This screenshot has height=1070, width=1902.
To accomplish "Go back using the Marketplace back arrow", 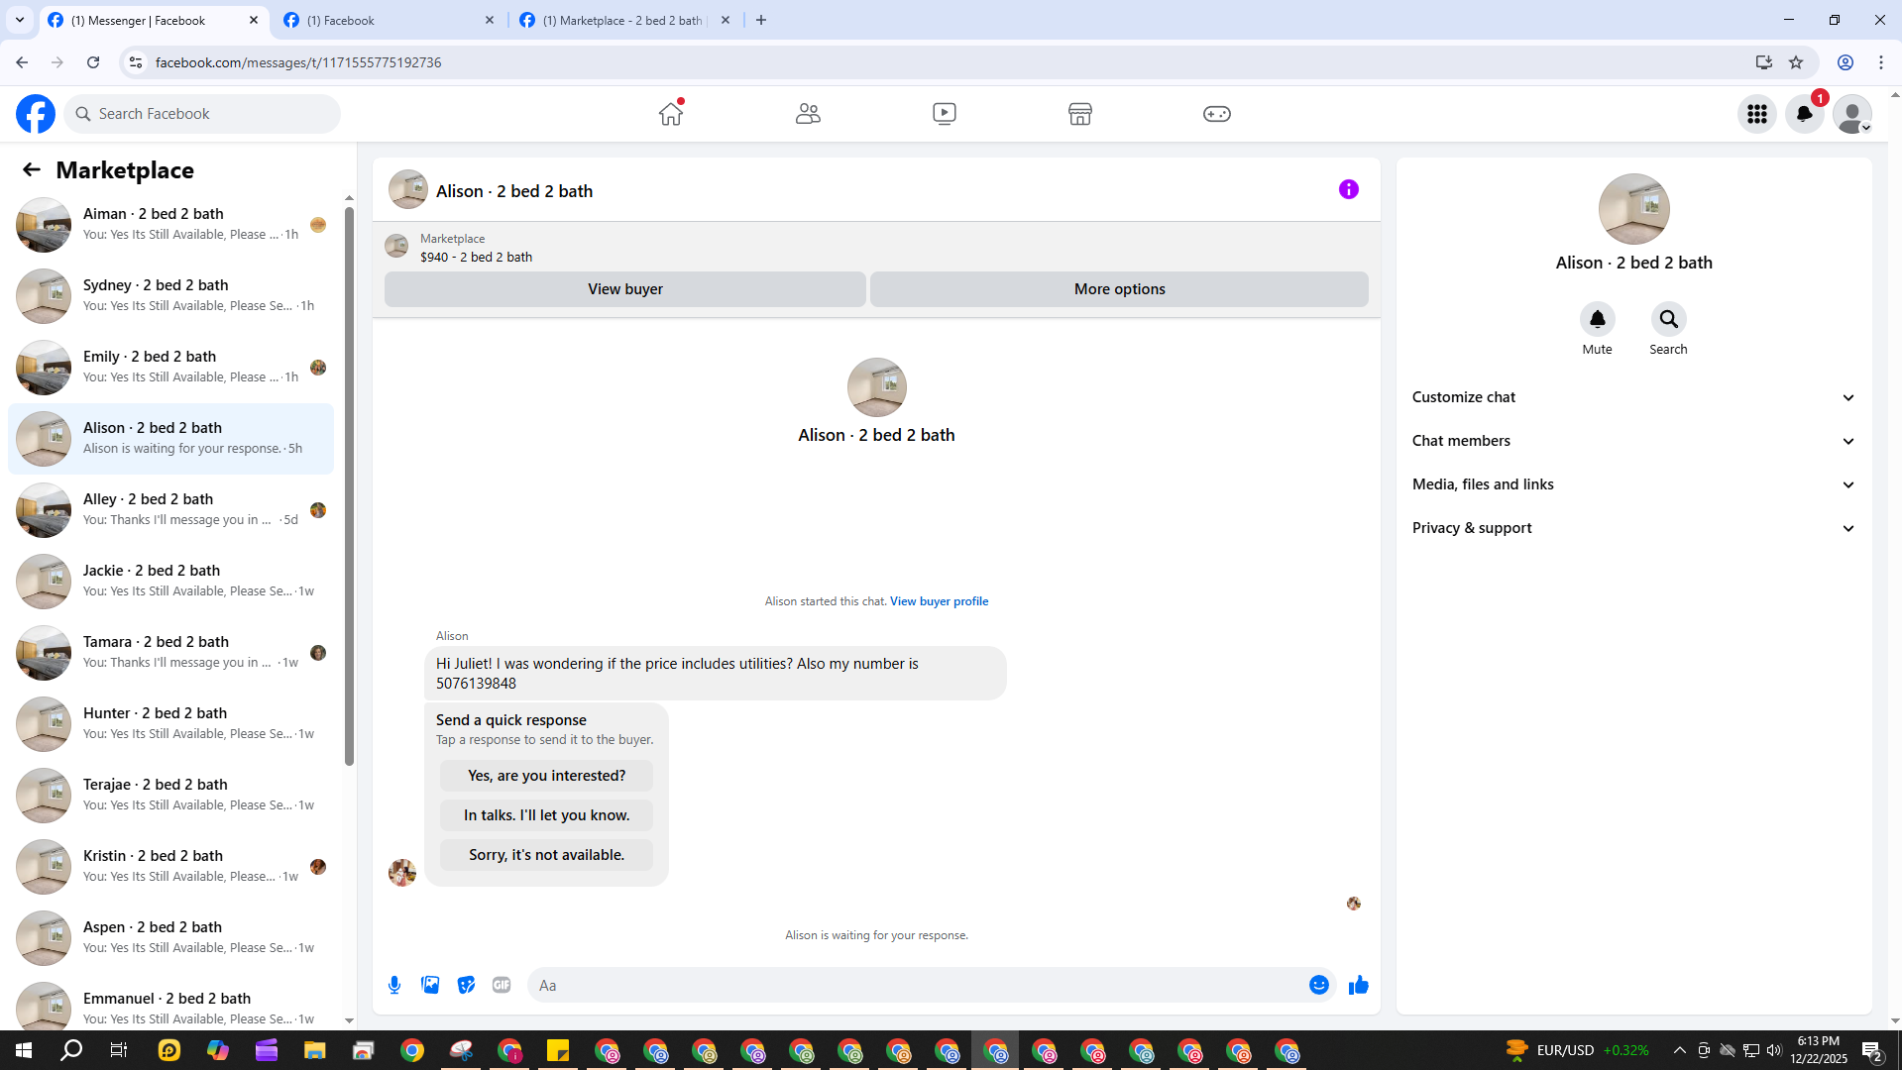I will pyautogui.click(x=32, y=169).
